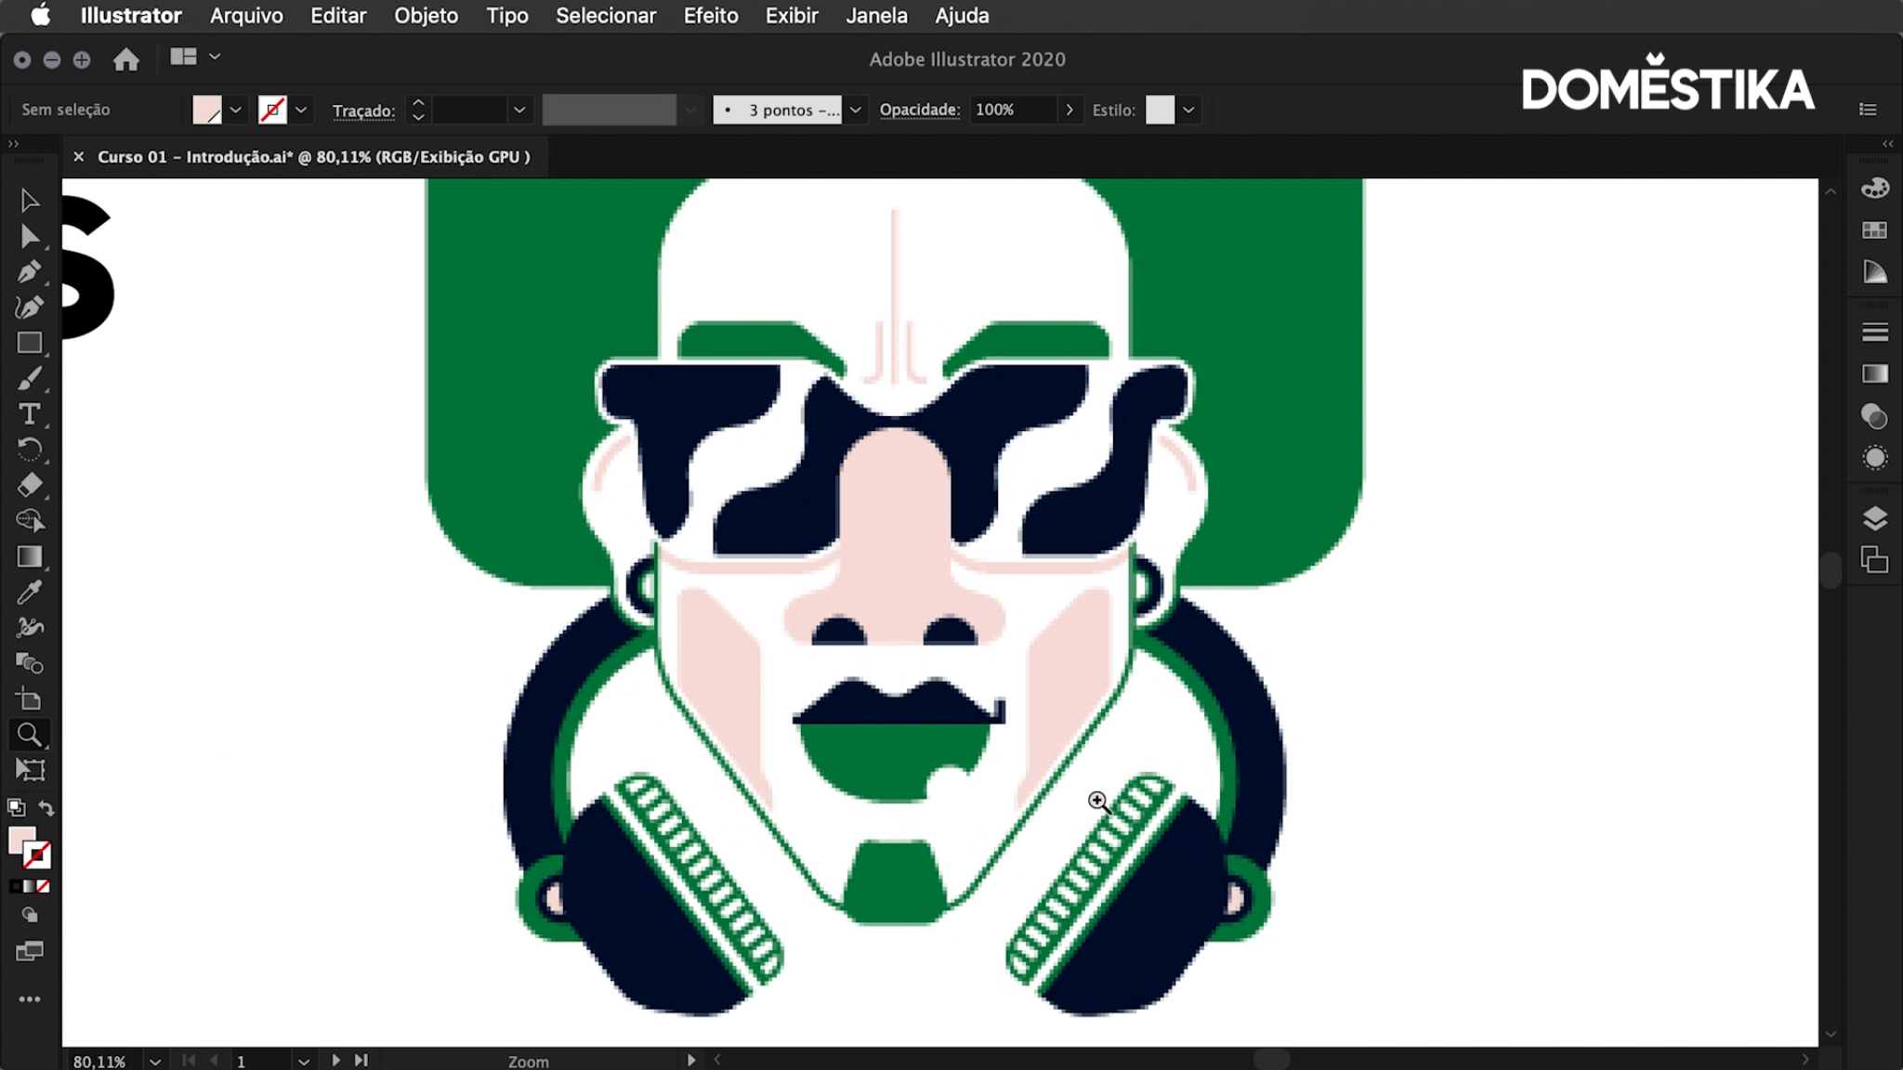The height and width of the screenshot is (1070, 1903).
Task: Open the fill color dropdown arrow
Action: 236,110
